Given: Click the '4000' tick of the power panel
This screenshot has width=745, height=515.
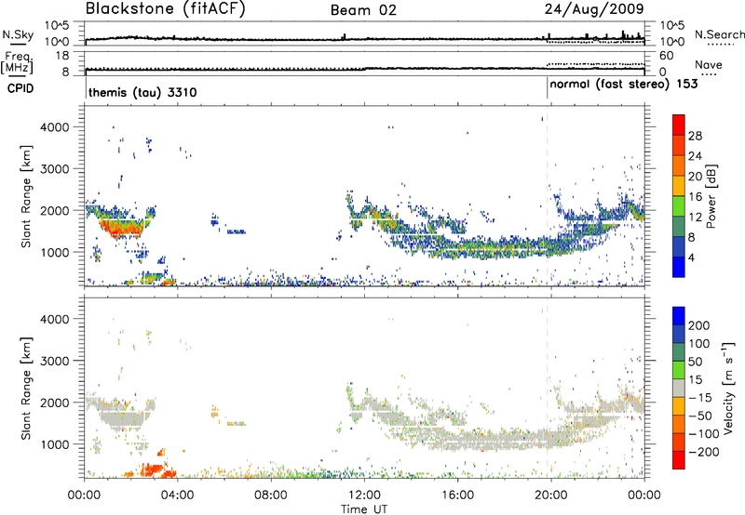Looking at the screenshot, I should 54,127.
